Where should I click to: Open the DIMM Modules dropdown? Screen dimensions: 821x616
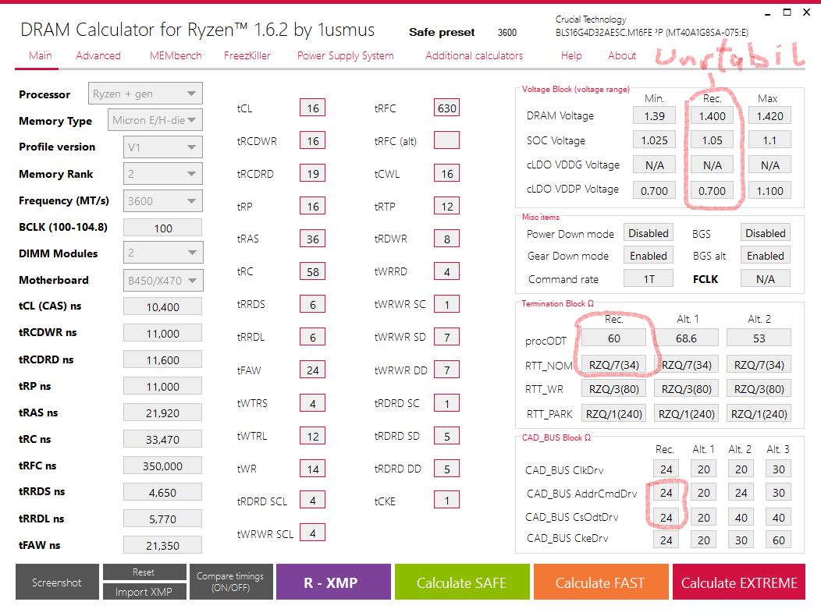tap(162, 252)
